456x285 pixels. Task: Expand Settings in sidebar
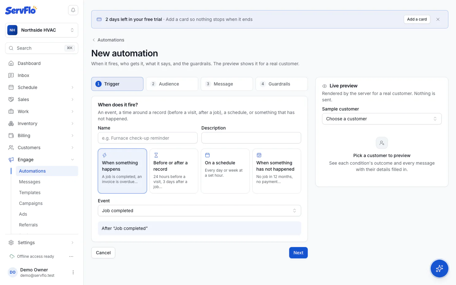pos(41,243)
